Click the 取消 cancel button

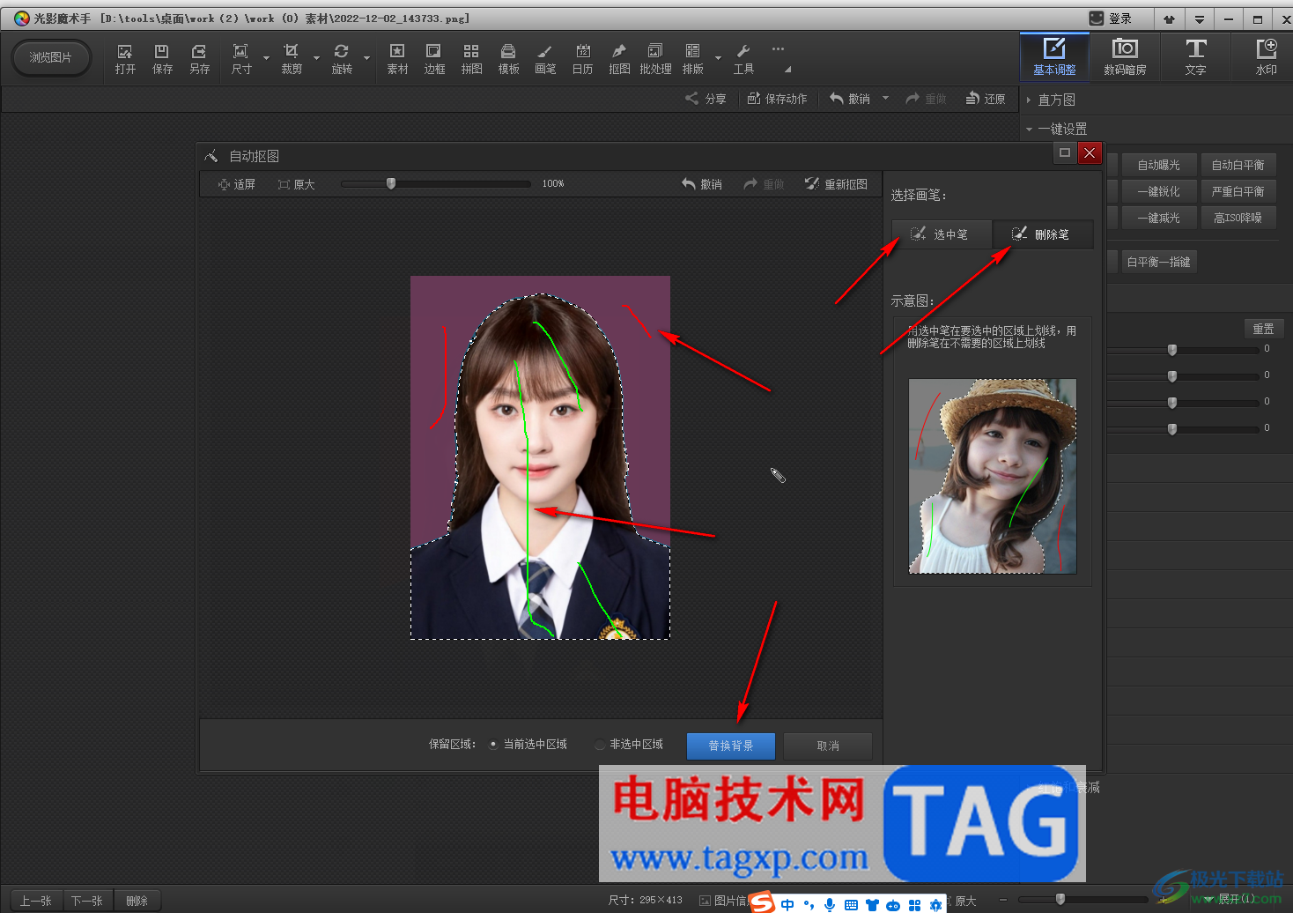point(827,746)
